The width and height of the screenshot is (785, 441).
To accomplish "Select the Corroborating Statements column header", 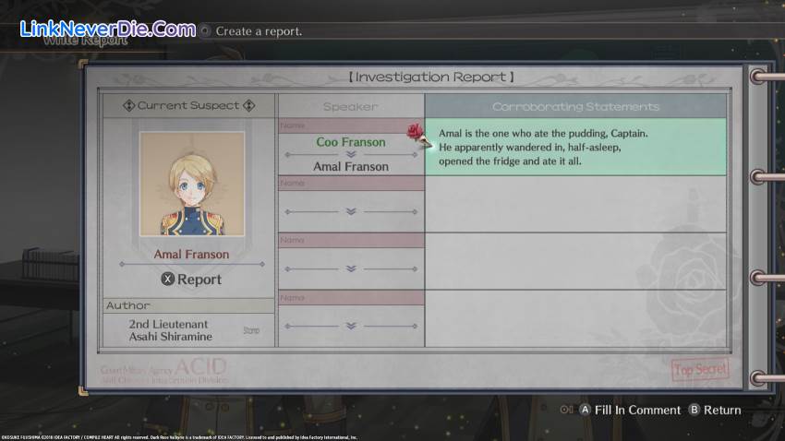I will (x=575, y=106).
